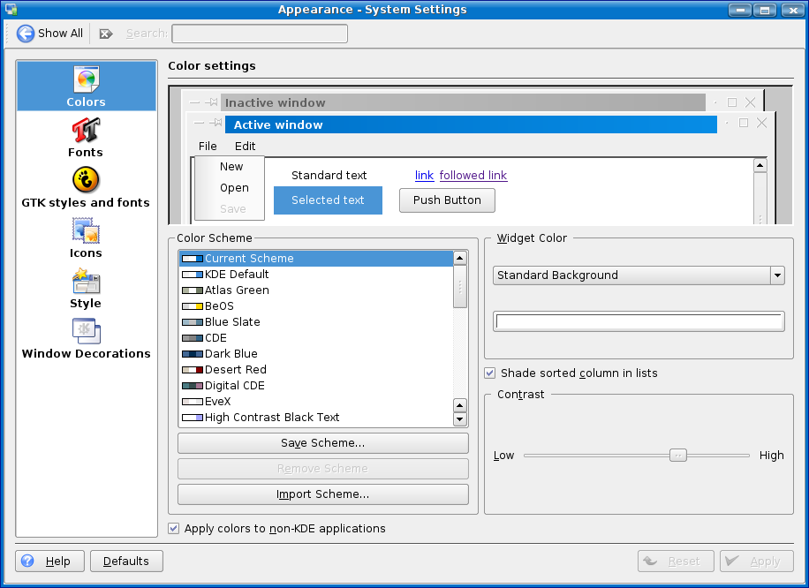Expand the Standard Background dropdown

click(x=776, y=275)
